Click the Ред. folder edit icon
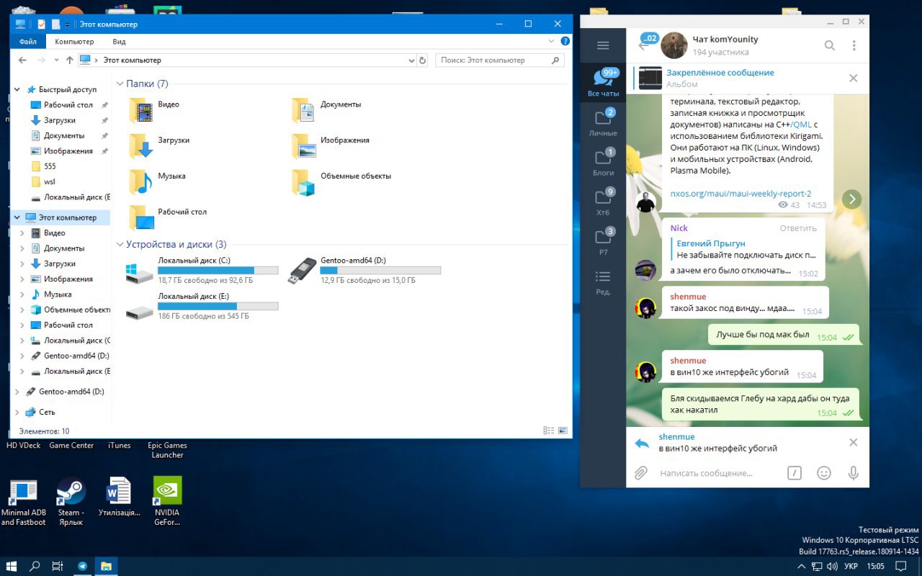 click(603, 282)
